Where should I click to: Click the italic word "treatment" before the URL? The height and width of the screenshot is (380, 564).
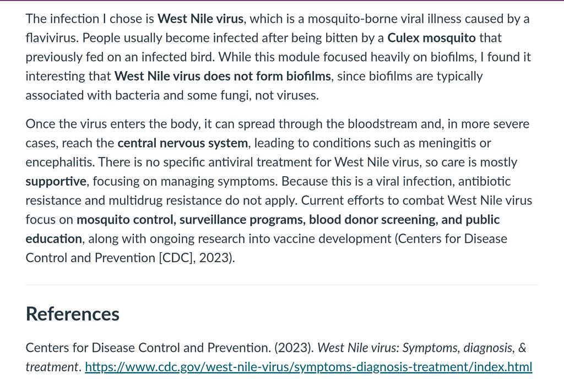[x=51, y=367]
